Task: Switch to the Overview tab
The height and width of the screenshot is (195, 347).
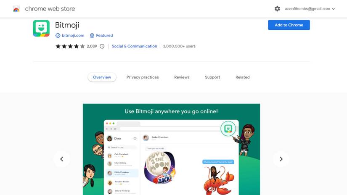Action: (x=102, y=77)
